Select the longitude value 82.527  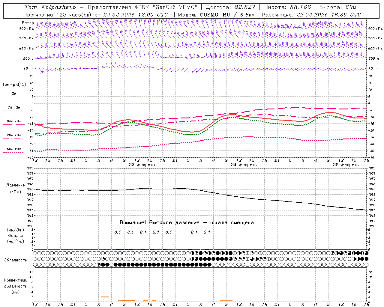[x=245, y=7]
